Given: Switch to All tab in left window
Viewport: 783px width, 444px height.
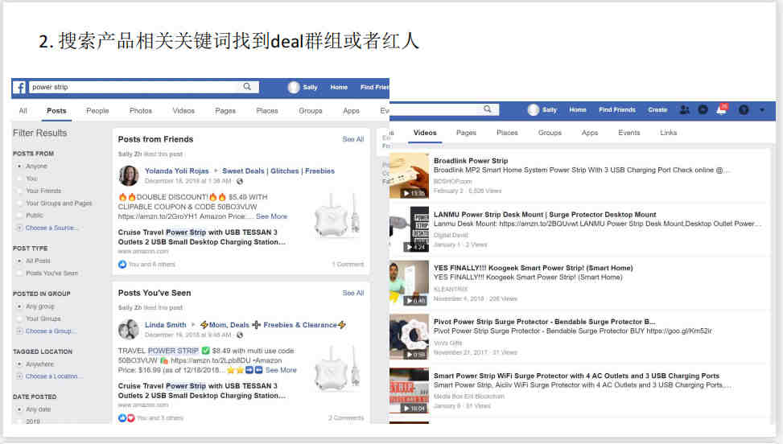Looking at the screenshot, I should (x=23, y=111).
